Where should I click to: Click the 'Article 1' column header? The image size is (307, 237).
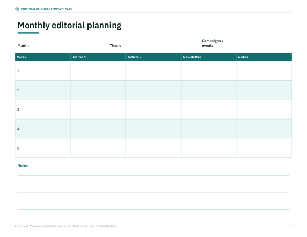click(x=98, y=57)
